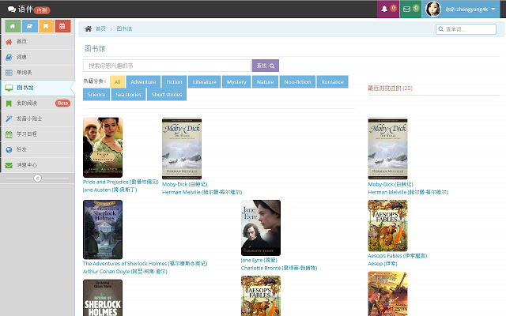Image resolution: width=506 pixels, height=316 pixels.
Task: Open 学习日程 in the sidebar
Action: pyautogui.click(x=37, y=134)
